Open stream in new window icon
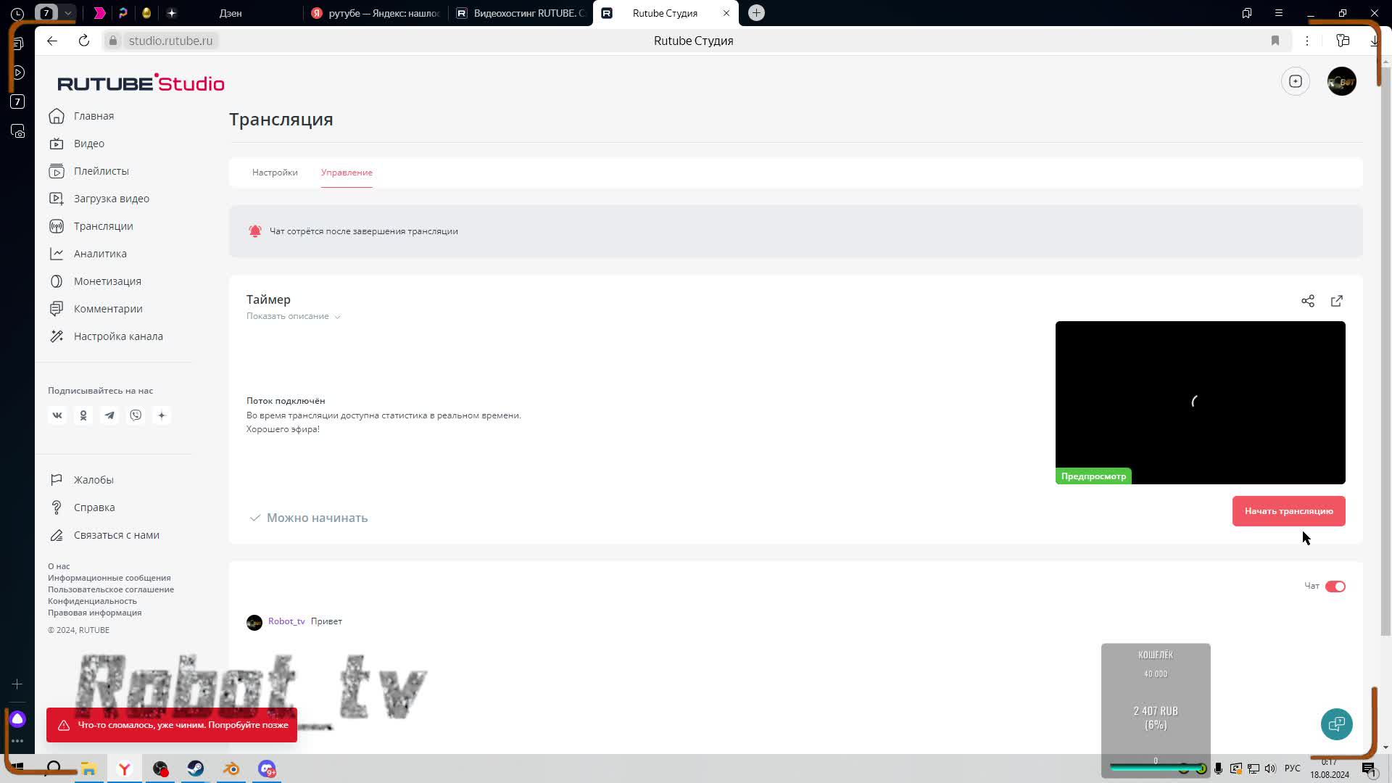 (x=1336, y=301)
